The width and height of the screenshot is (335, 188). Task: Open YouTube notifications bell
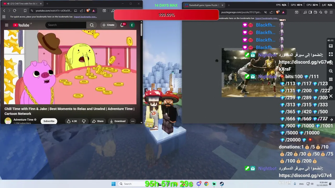click(x=122, y=25)
